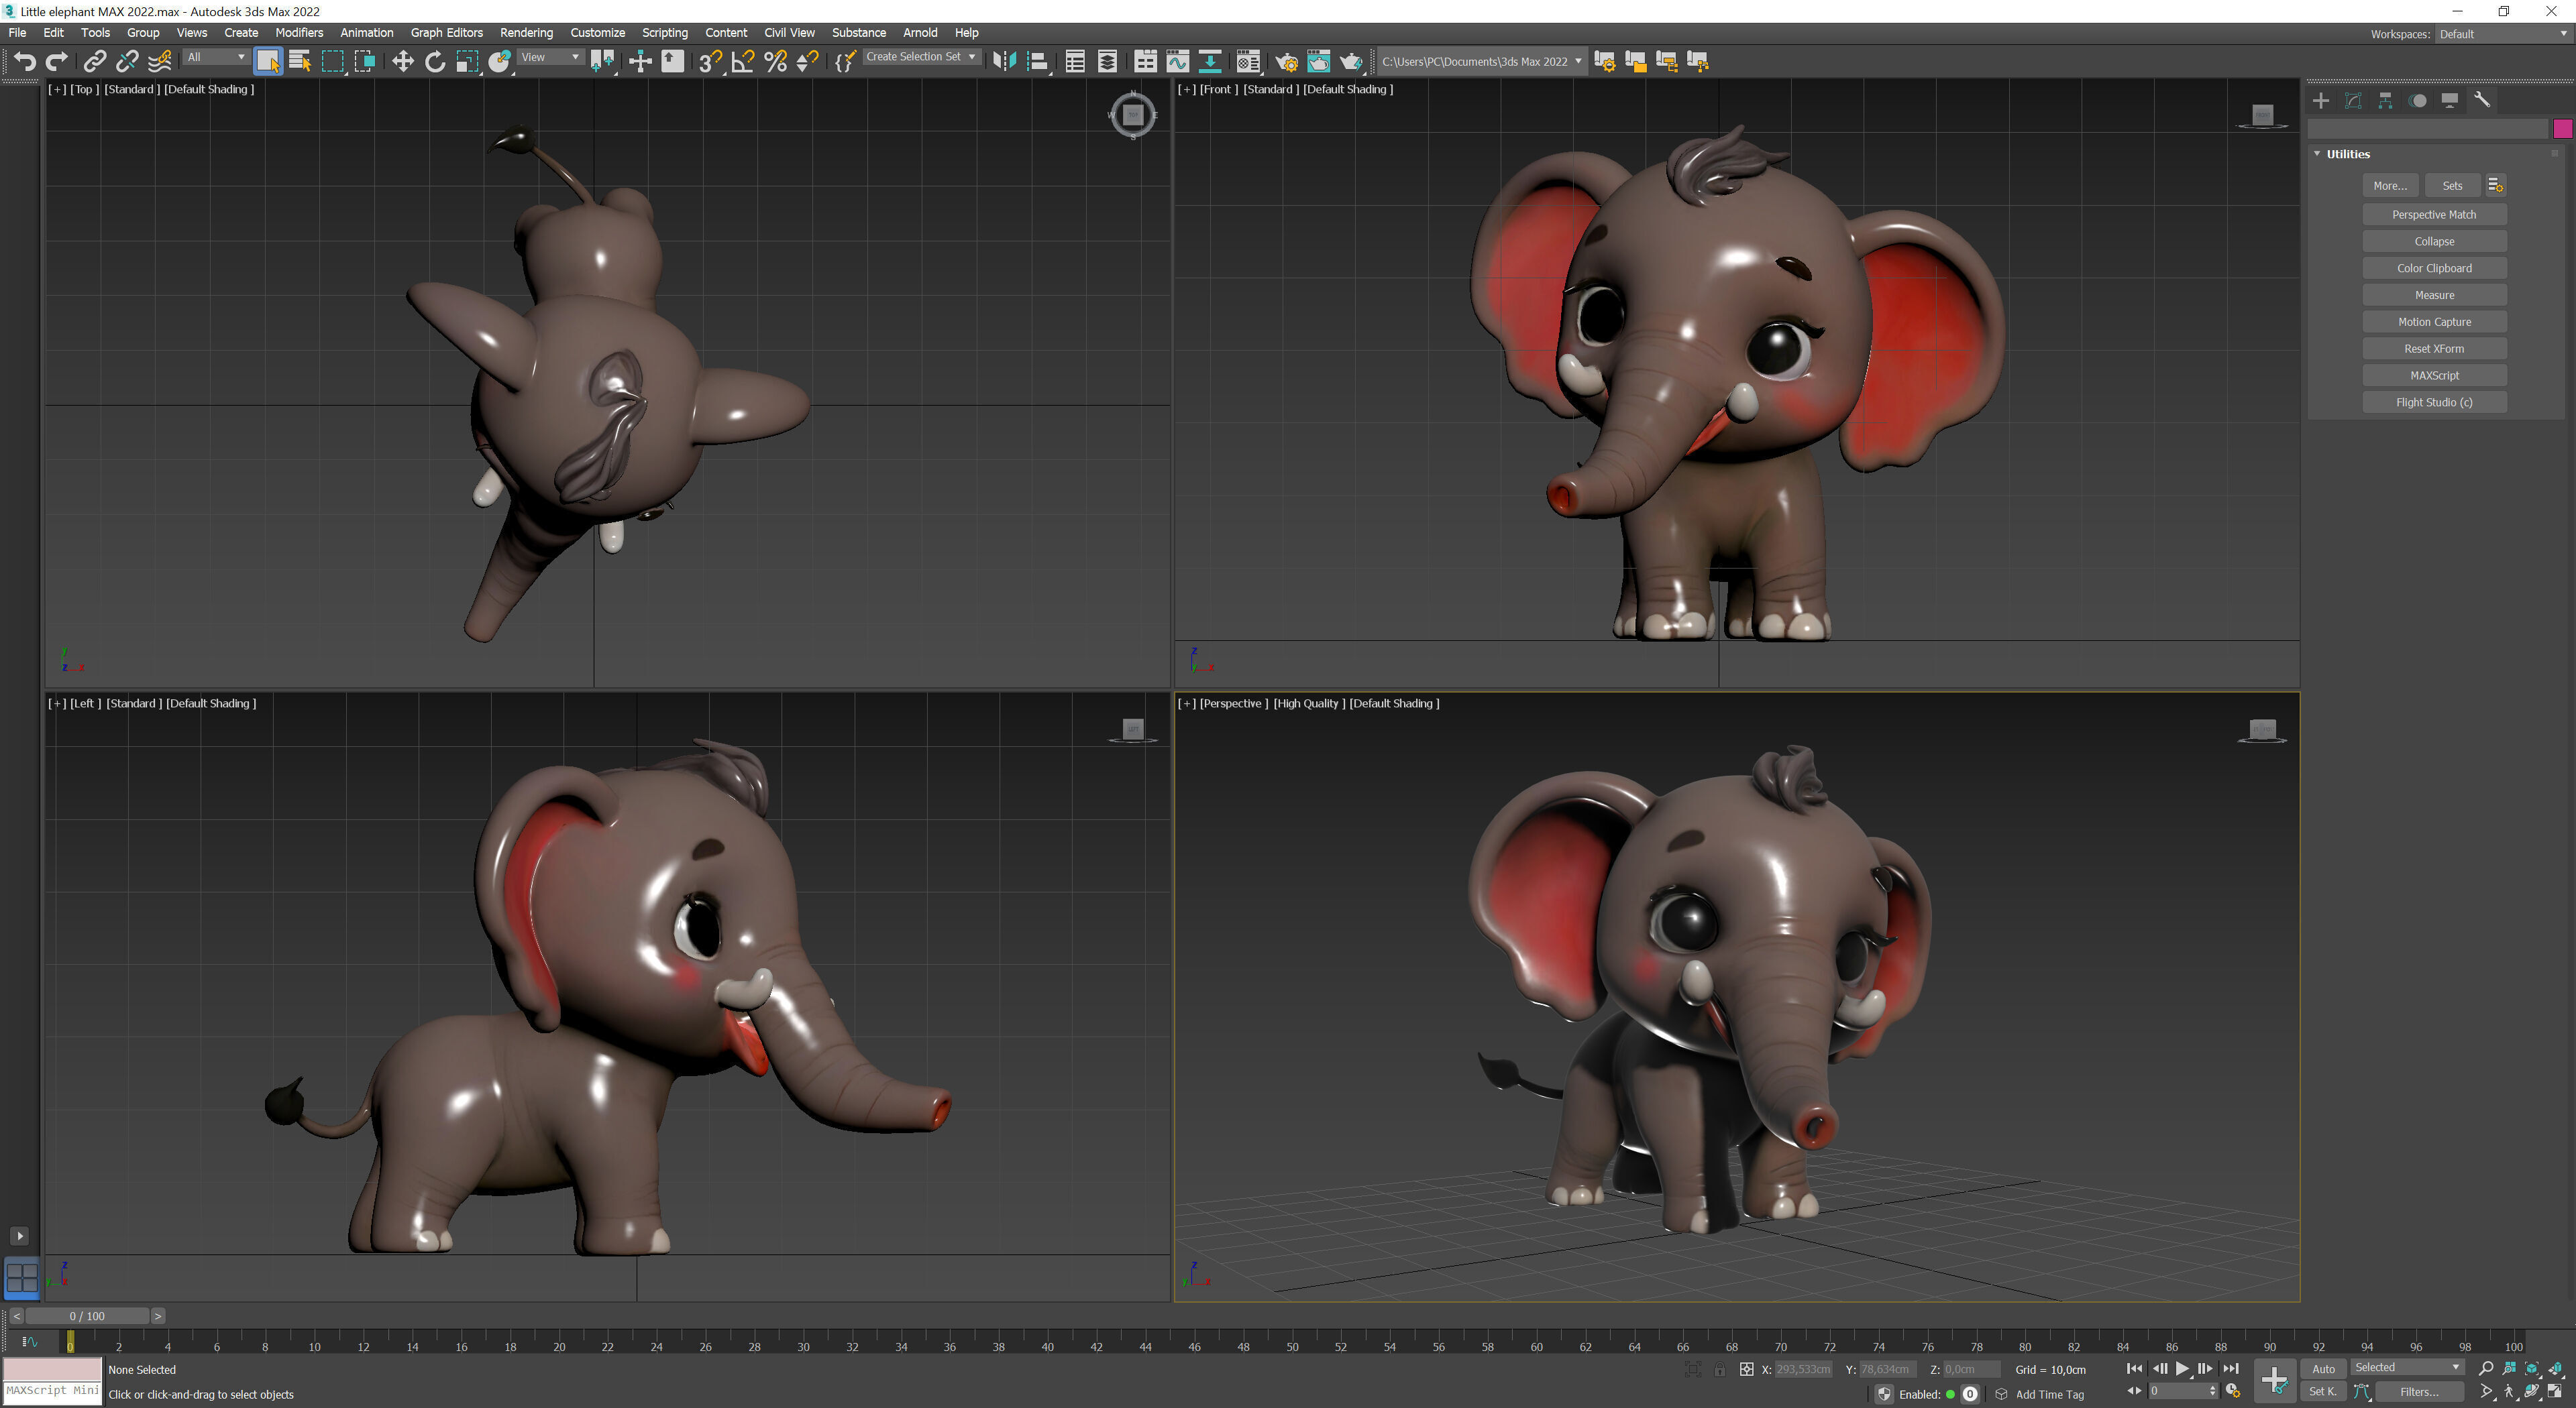Image resolution: width=2576 pixels, height=1408 pixels.
Task: Click the Filters... button
Action: click(2419, 1391)
